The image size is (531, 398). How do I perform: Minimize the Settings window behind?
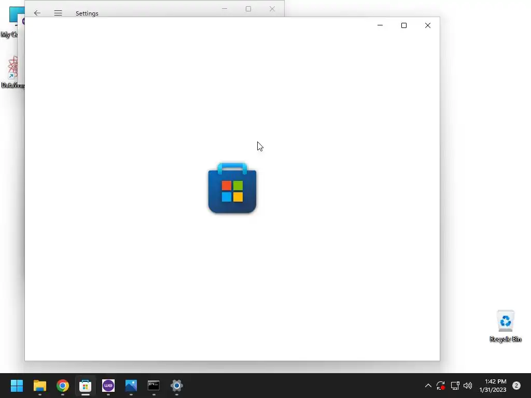coord(225,9)
